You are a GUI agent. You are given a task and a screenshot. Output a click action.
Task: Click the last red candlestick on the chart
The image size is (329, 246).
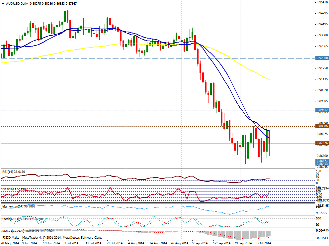[269, 137]
